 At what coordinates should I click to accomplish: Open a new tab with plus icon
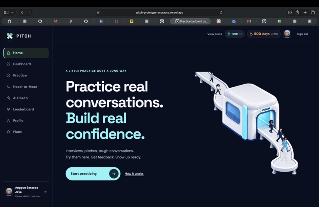coord(305,12)
